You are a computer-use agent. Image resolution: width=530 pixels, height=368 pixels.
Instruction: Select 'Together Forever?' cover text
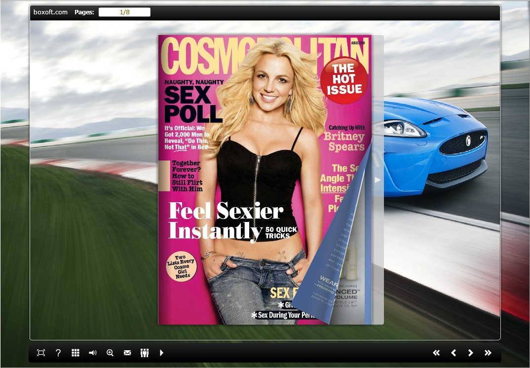(187, 176)
